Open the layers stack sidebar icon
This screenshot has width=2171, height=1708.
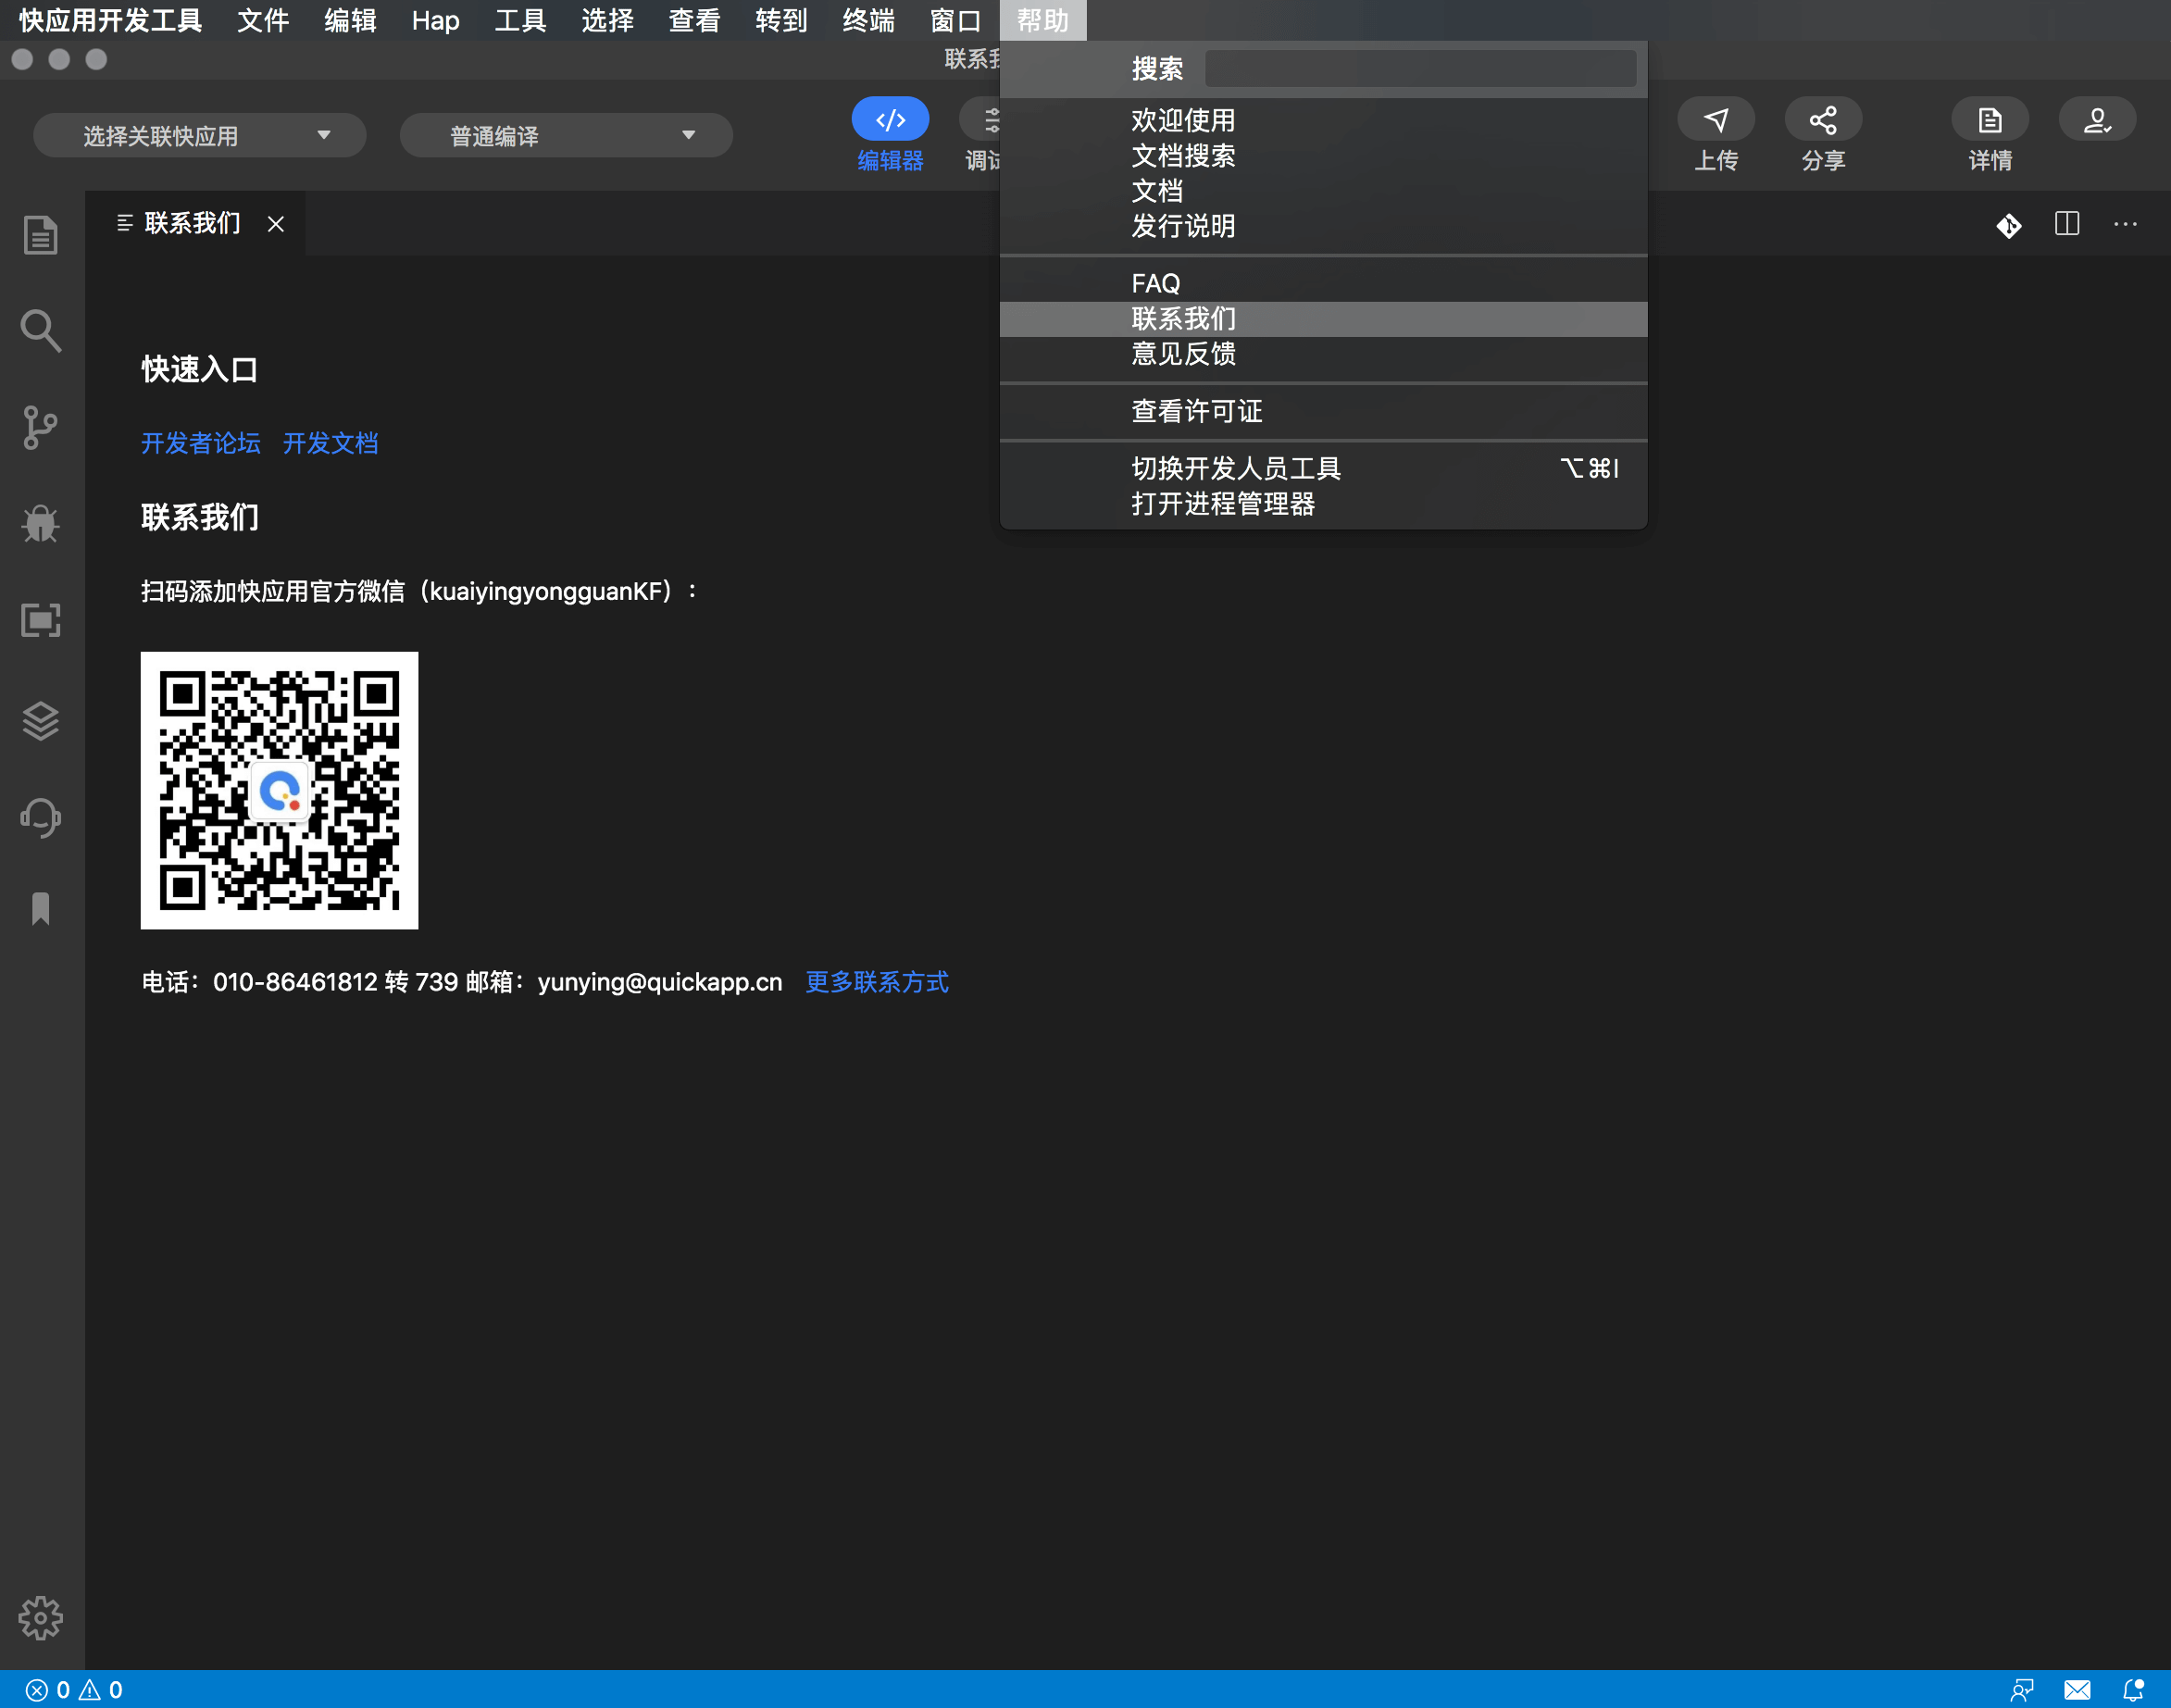click(40, 720)
